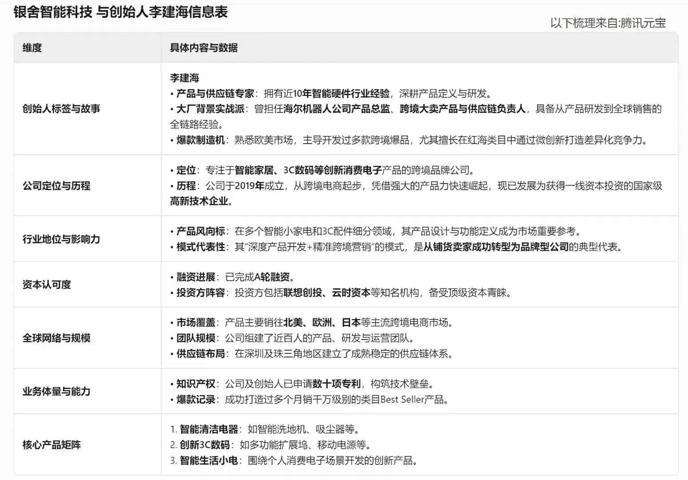This screenshot has height=480, width=688.
Task: Click the bullet label 爆款记录
Action: [196, 399]
